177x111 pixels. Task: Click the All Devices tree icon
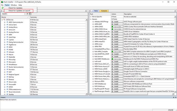(x=4, y=20)
